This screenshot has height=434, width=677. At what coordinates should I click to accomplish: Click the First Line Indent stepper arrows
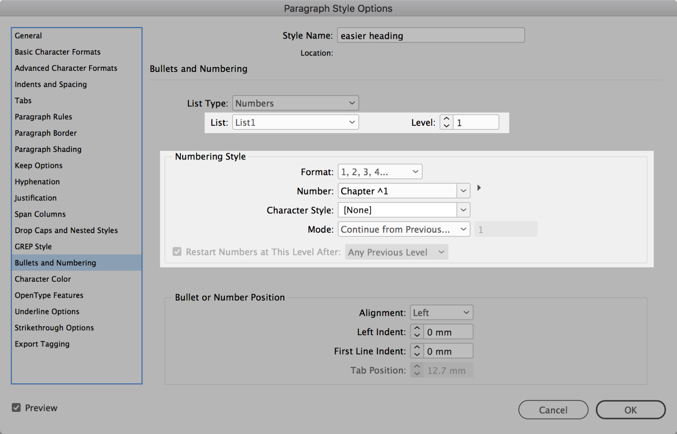click(x=417, y=351)
